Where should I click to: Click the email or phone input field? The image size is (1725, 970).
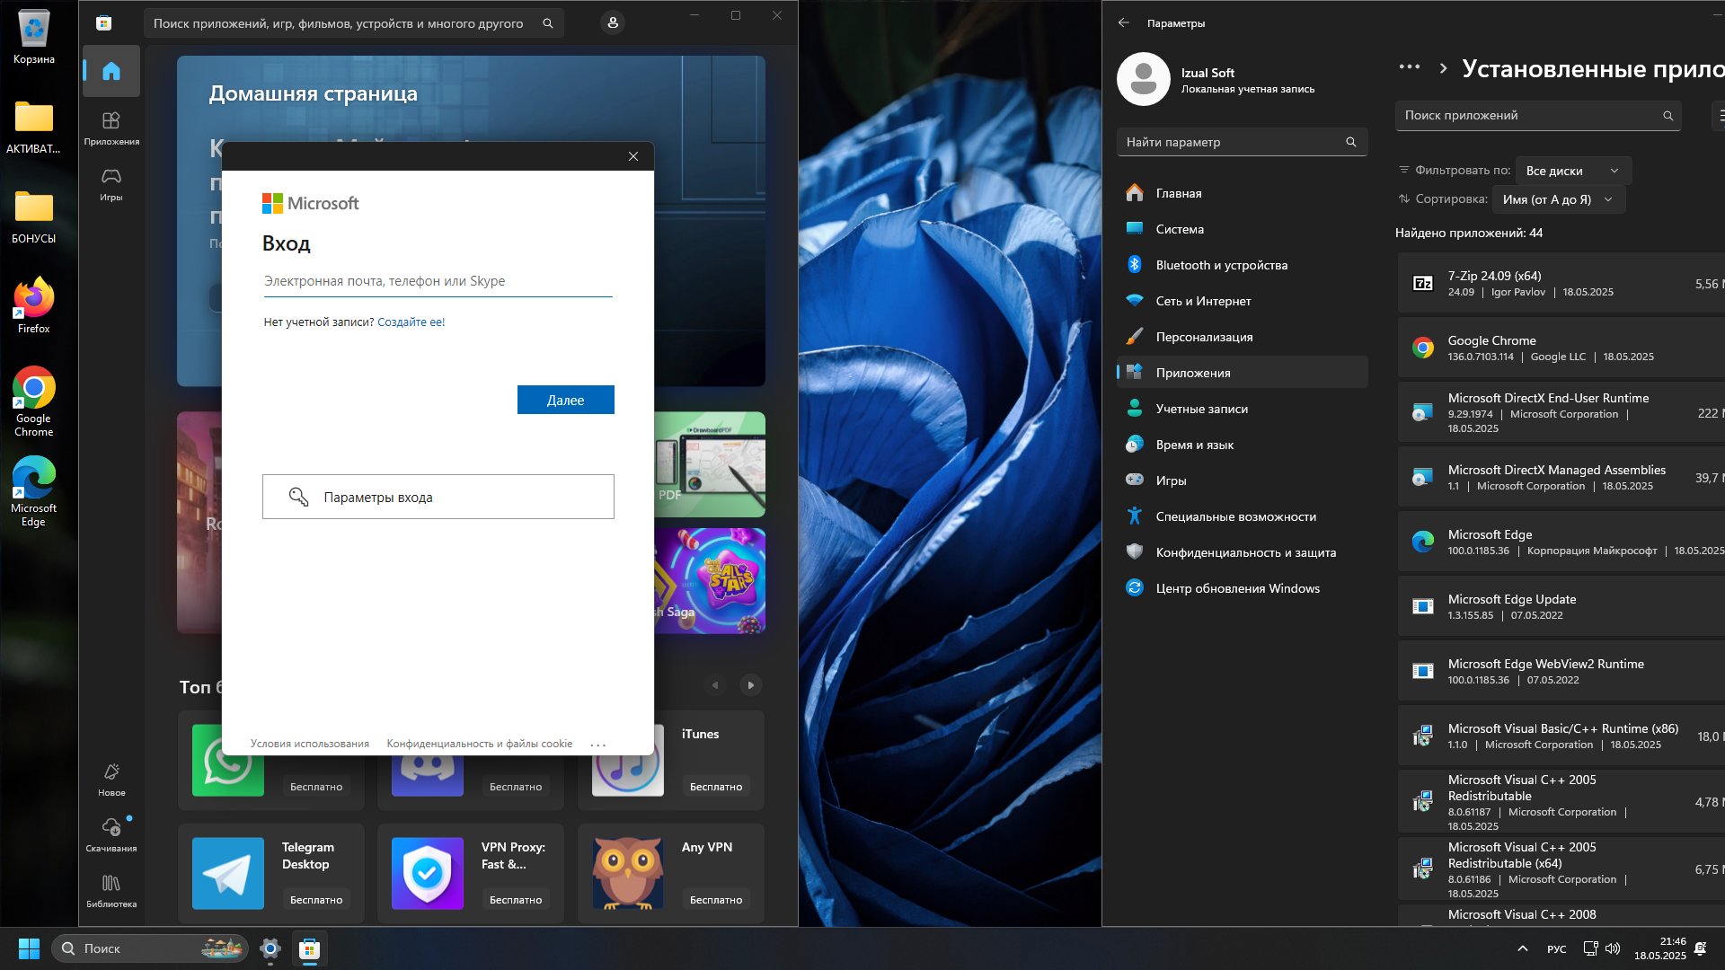438,281
